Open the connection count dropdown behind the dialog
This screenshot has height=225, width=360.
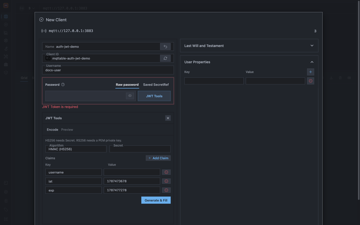31,8
